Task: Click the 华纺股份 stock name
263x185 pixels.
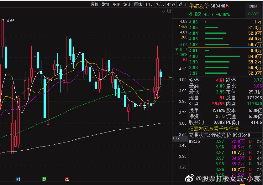Action: coord(198,6)
